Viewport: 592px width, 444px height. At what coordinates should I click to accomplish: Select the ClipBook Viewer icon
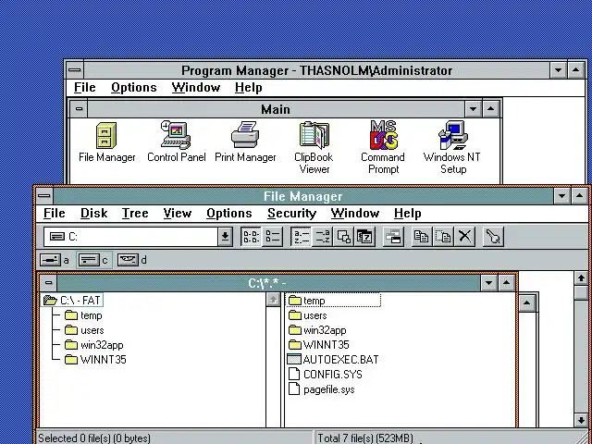click(x=314, y=147)
